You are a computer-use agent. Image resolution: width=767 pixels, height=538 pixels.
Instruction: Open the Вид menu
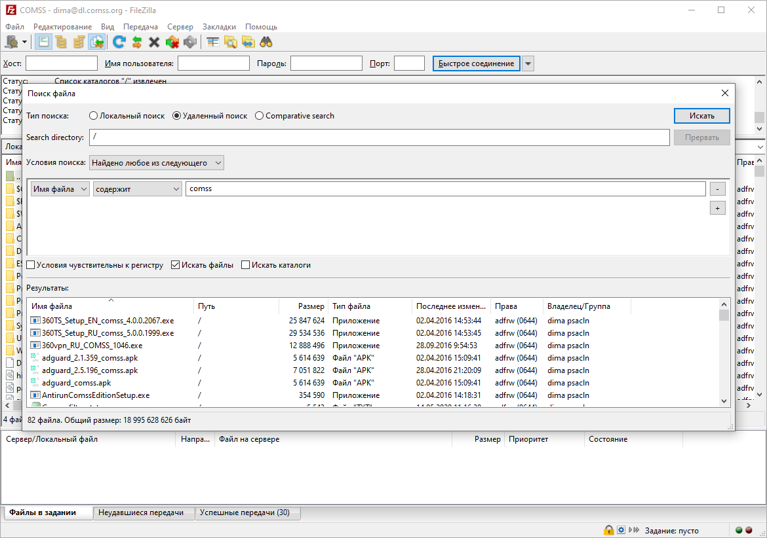pos(108,27)
